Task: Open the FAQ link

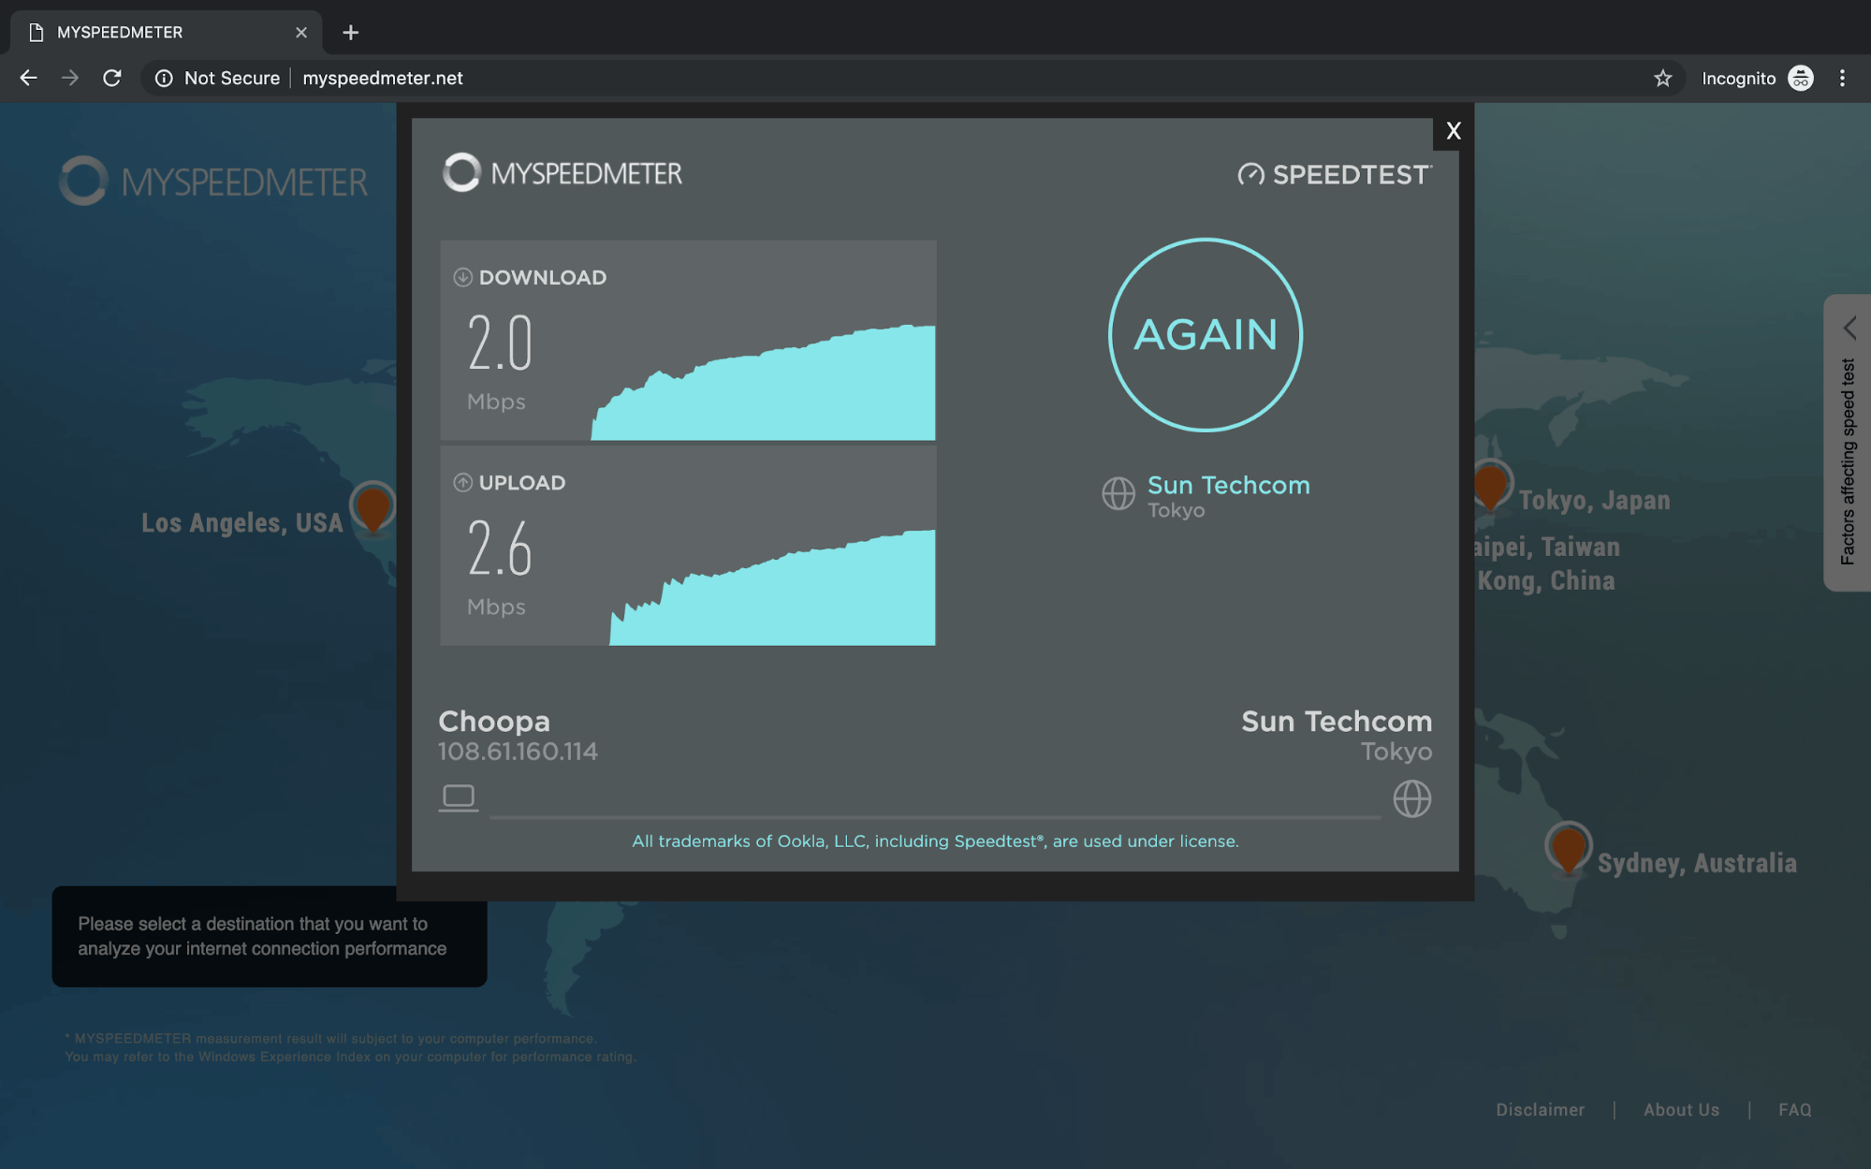Action: (x=1794, y=1109)
